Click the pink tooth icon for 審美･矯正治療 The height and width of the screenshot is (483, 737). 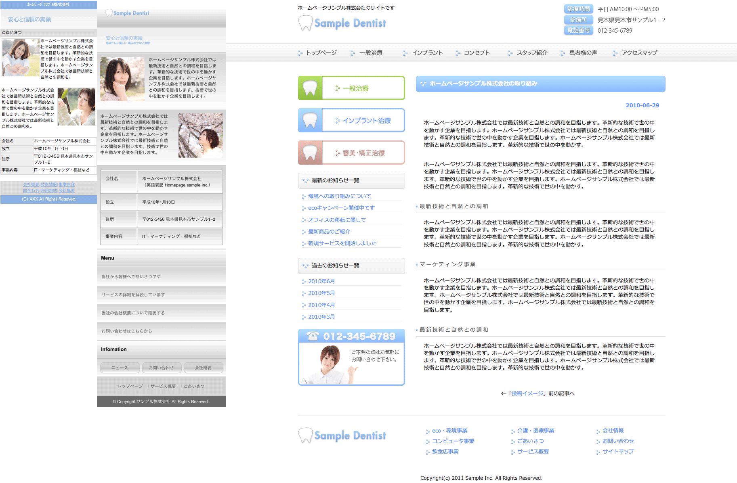310,153
